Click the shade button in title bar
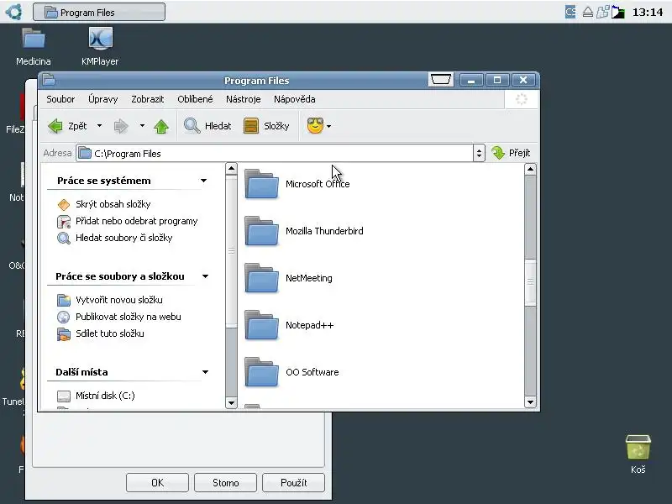Image resolution: width=672 pixels, height=504 pixels. point(440,80)
